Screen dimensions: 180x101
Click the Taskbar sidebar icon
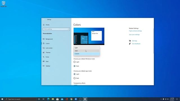tap(44, 66)
